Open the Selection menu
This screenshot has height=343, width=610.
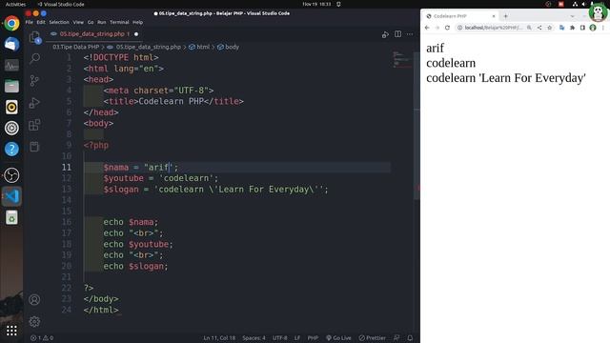pos(59,22)
